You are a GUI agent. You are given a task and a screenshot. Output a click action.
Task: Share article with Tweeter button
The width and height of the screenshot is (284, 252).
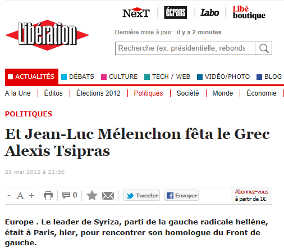[x=141, y=195]
